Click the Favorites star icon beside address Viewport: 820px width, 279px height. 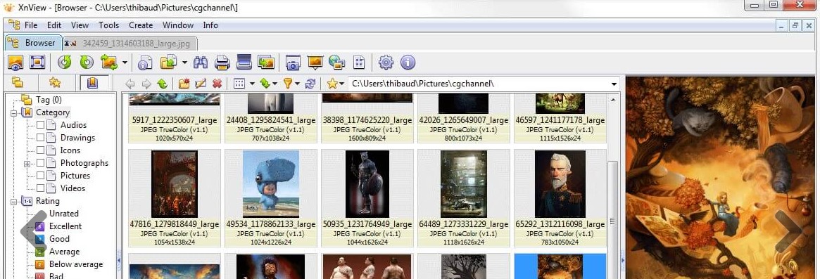(332, 84)
